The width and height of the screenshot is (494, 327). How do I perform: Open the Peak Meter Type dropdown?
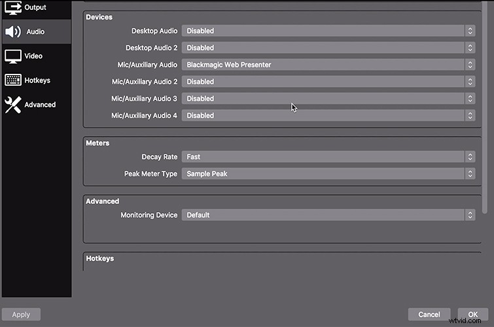(328, 174)
